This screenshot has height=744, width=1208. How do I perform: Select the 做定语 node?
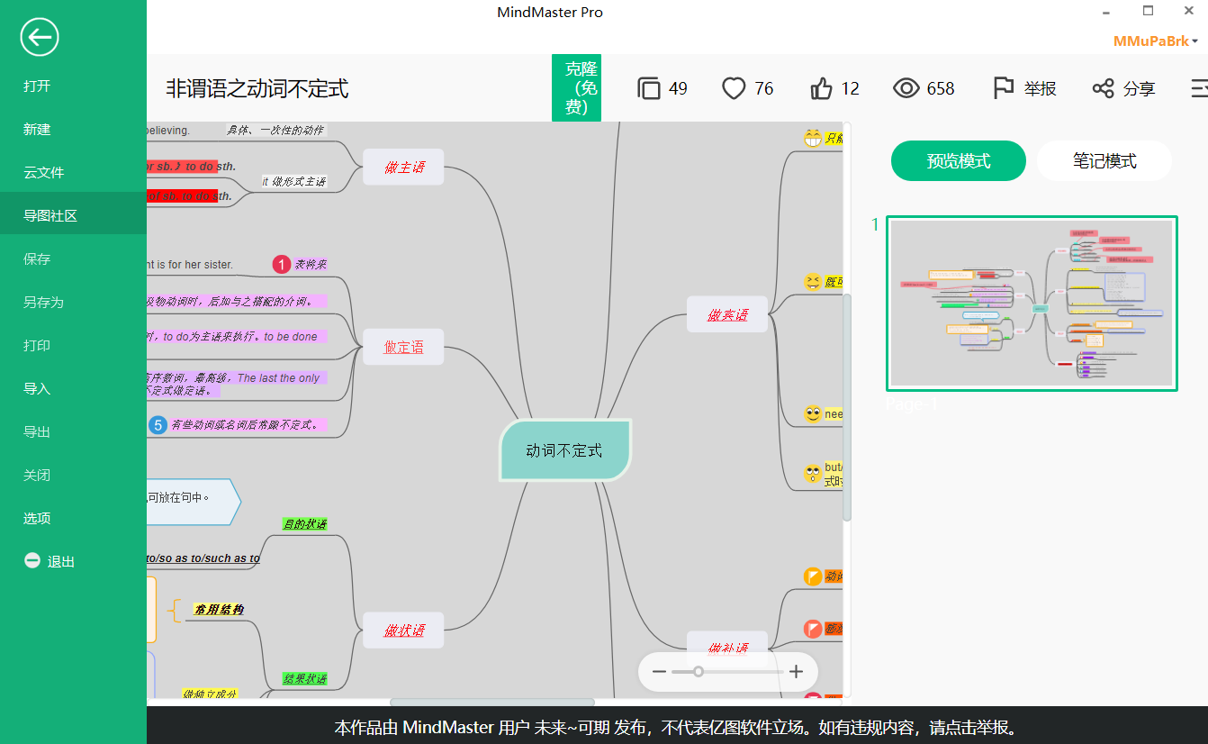pyautogui.click(x=403, y=347)
